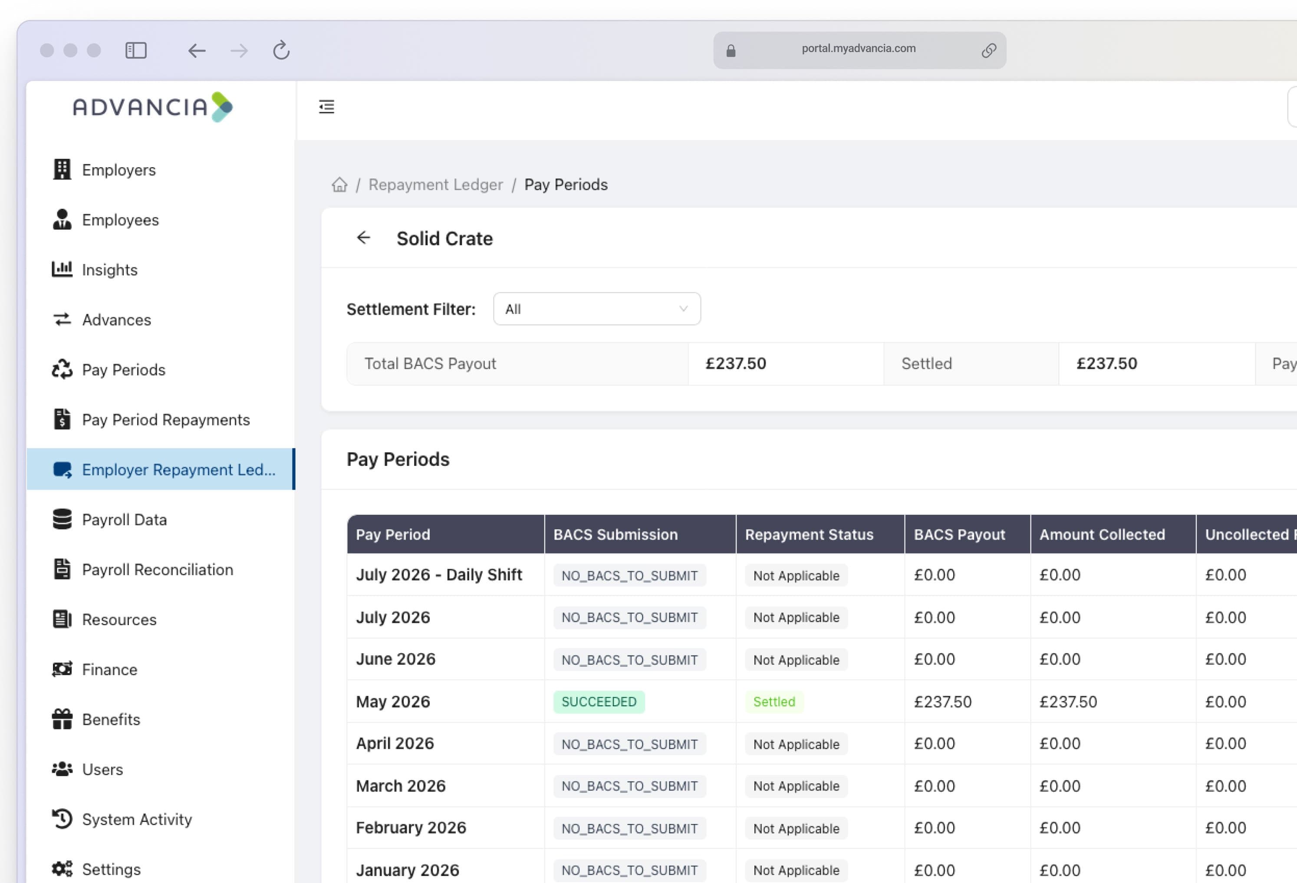Go back using arrow beside Solid Crate

[363, 238]
